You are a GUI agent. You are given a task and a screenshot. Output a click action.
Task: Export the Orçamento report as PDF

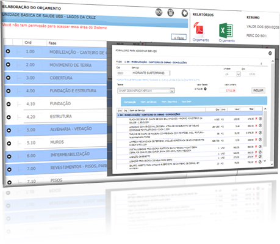pyautogui.click(x=198, y=30)
